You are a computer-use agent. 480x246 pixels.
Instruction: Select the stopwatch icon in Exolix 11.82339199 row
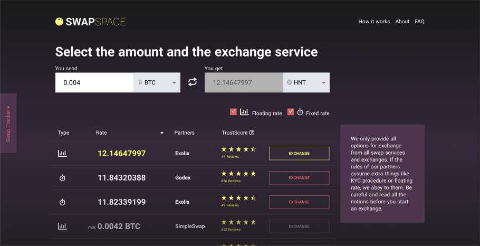62,202
